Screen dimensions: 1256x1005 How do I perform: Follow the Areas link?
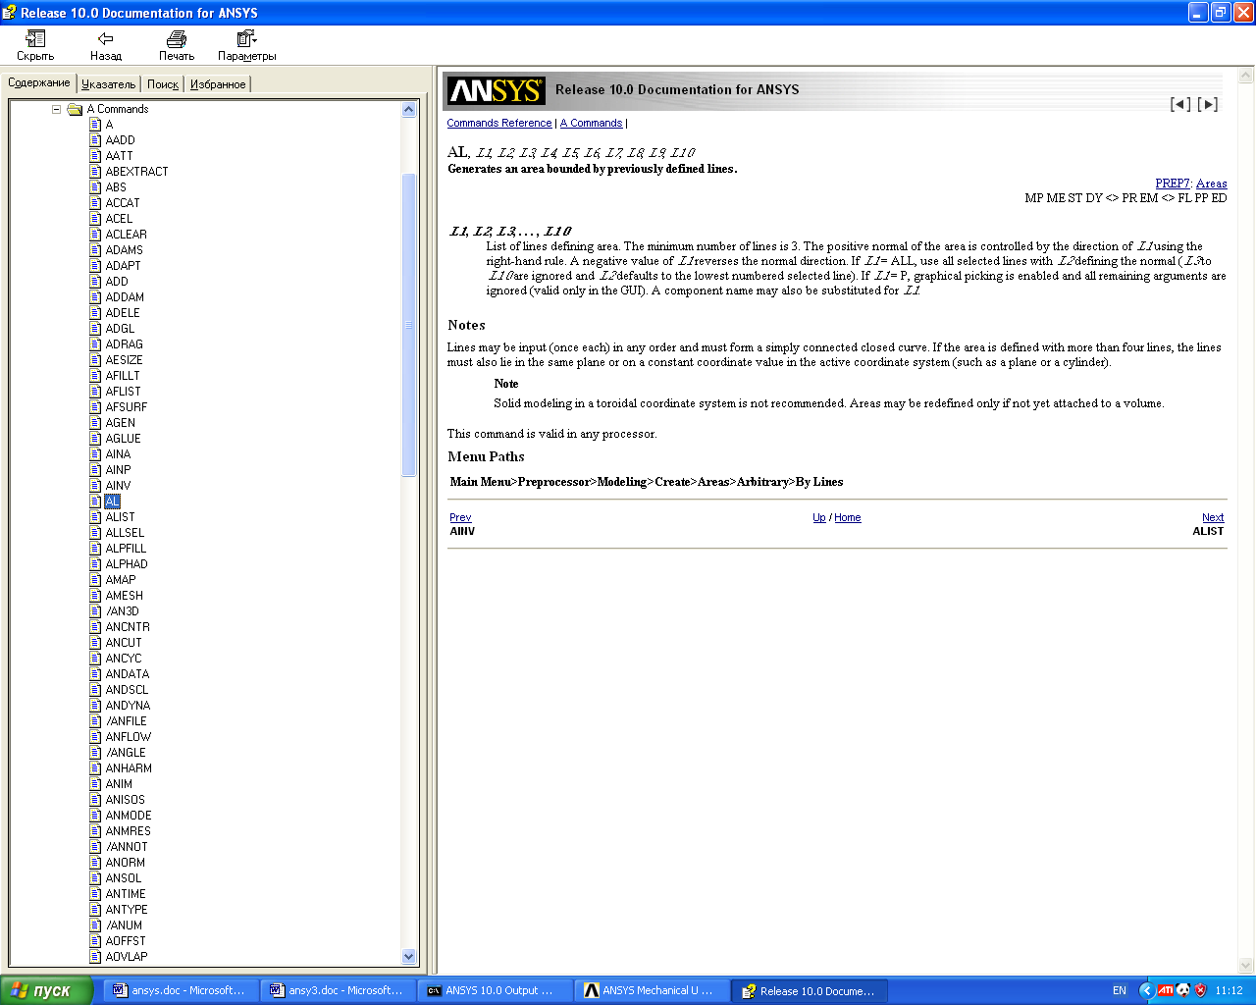[x=1211, y=184]
